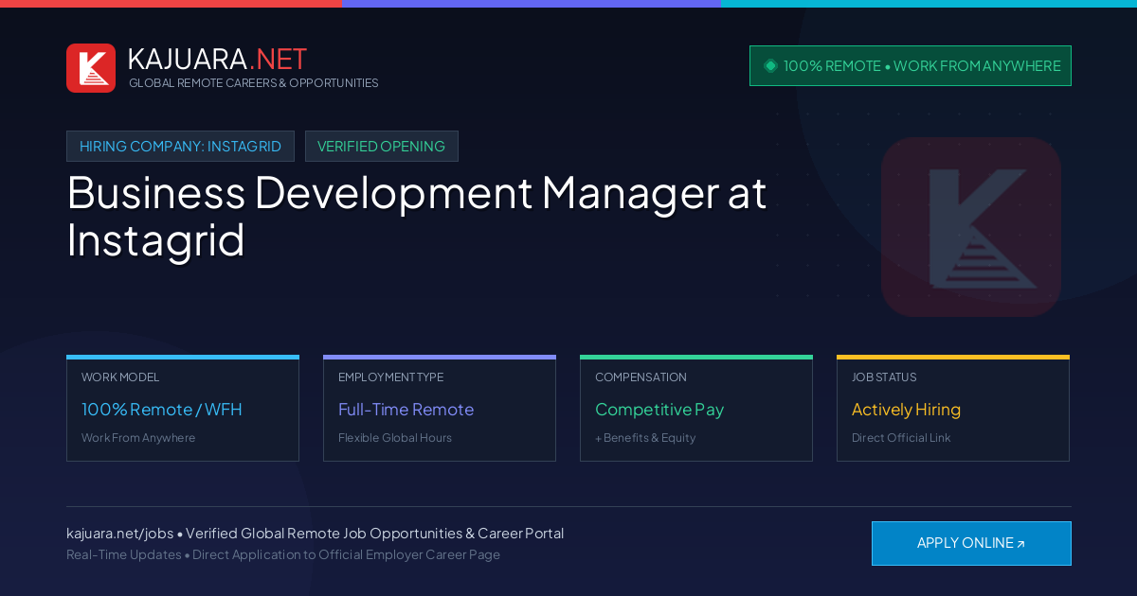The width and height of the screenshot is (1137, 596).
Task: Click the red Kajuara K logo icon
Action: point(91,68)
